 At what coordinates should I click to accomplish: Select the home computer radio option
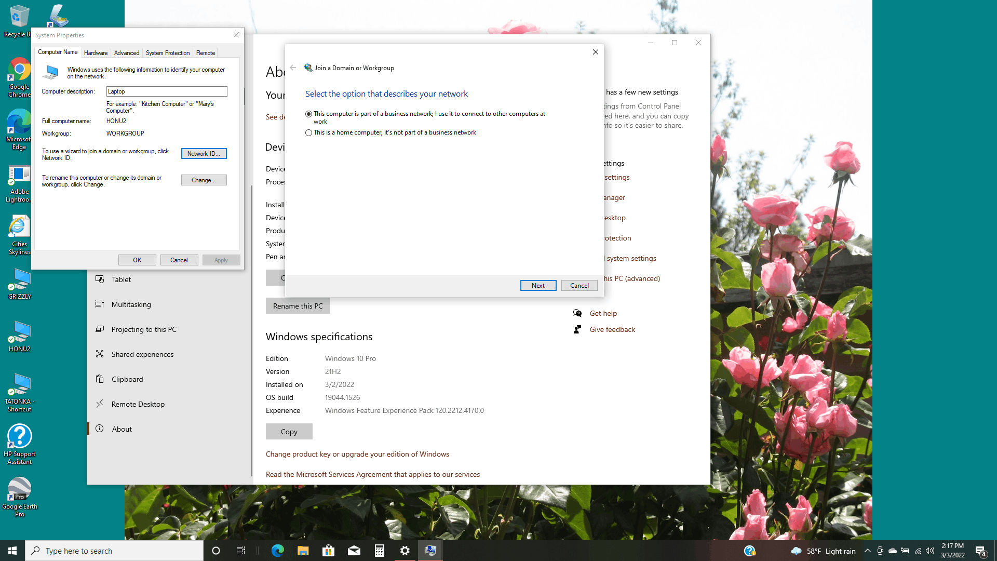(x=309, y=132)
